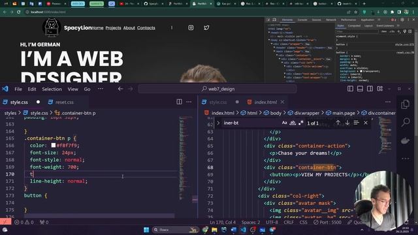Open VS Code overflow menu after Go
The width and height of the screenshot is (418, 235).
(x=101, y=89)
